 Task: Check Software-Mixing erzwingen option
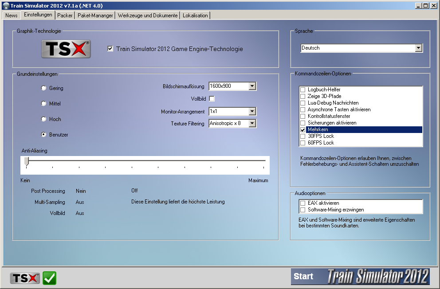(303, 210)
